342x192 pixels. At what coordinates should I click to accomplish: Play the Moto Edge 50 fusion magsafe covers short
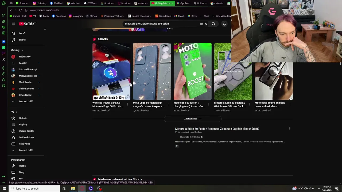(x=152, y=71)
